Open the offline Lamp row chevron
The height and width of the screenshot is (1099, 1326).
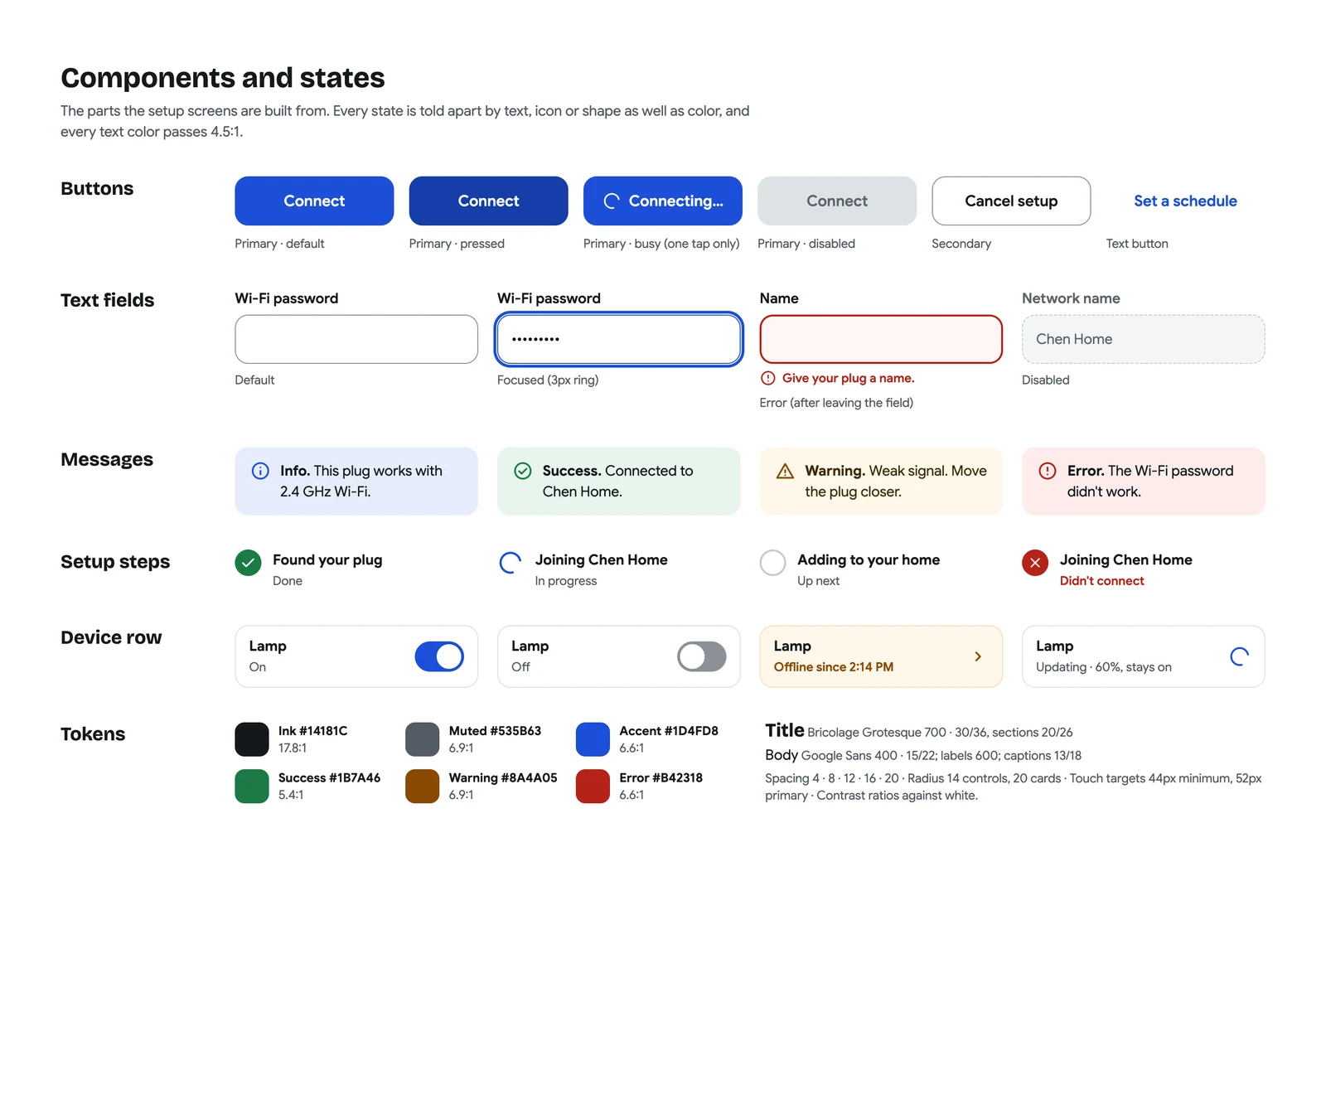[978, 656]
